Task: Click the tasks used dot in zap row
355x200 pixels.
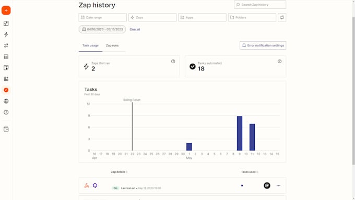Action: pyautogui.click(x=242, y=185)
